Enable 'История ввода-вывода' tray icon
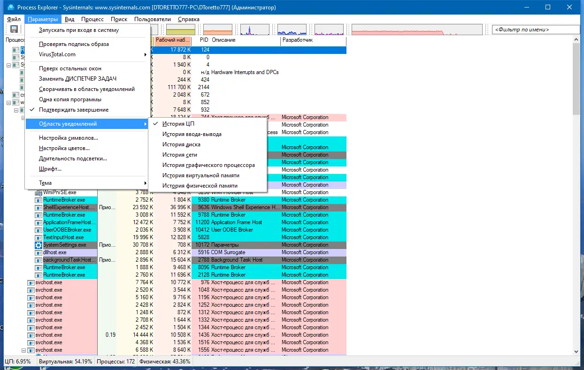Viewport: 584px width, 370px height. point(207,134)
